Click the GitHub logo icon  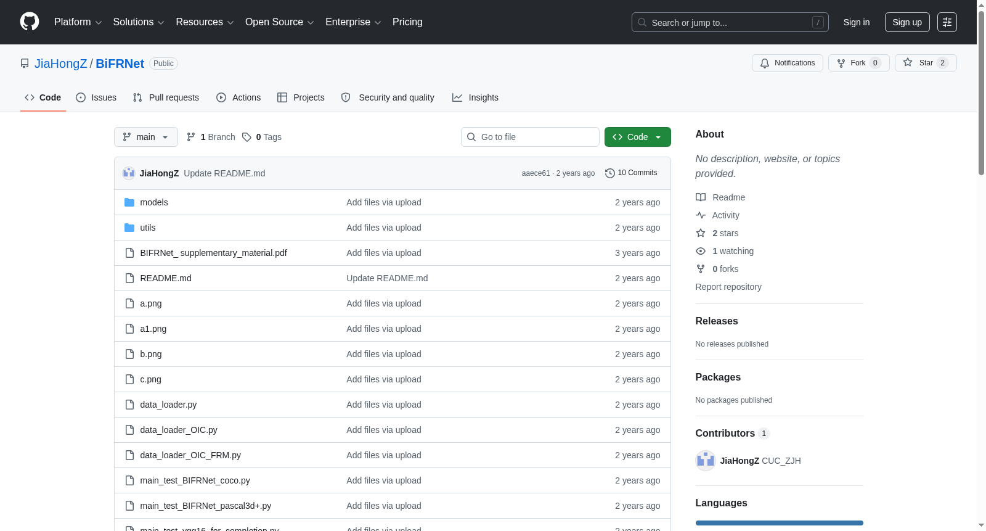[x=30, y=22]
